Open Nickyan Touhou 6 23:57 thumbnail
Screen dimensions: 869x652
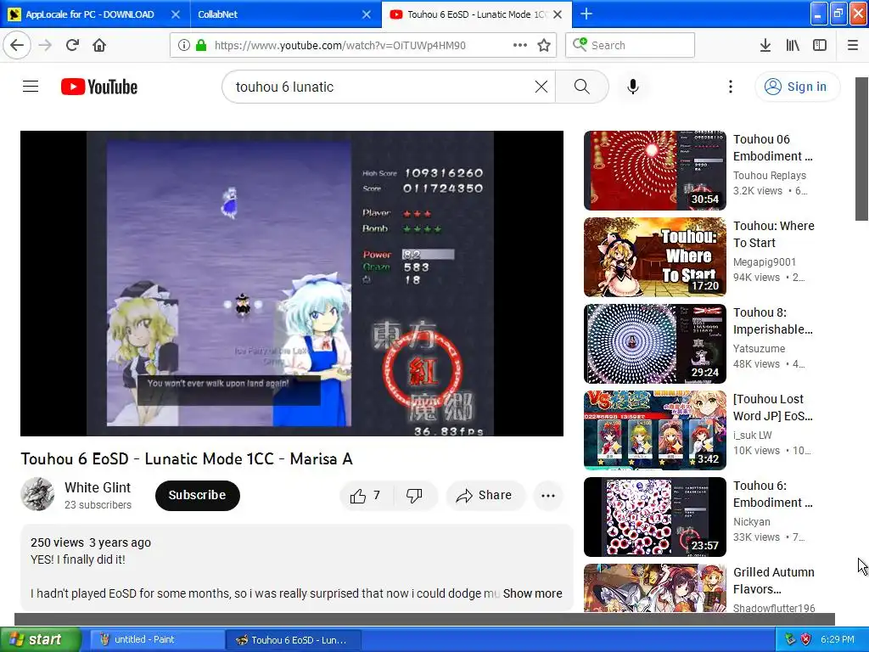655,517
